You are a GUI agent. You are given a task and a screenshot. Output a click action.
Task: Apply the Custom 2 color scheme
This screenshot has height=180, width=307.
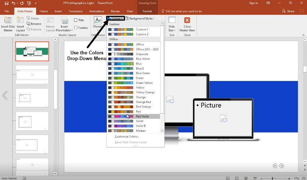(x=134, y=34)
